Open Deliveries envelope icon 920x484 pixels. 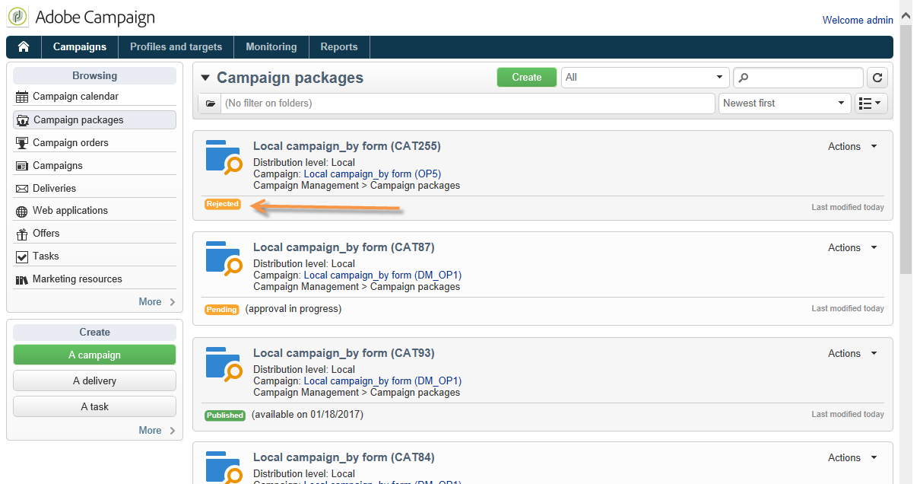coord(21,188)
